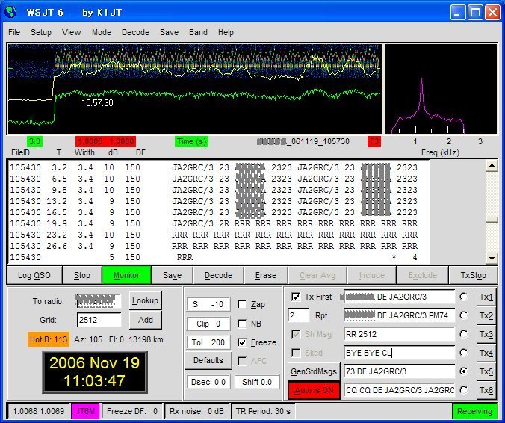Click the green 3.3 indicator

34,141
